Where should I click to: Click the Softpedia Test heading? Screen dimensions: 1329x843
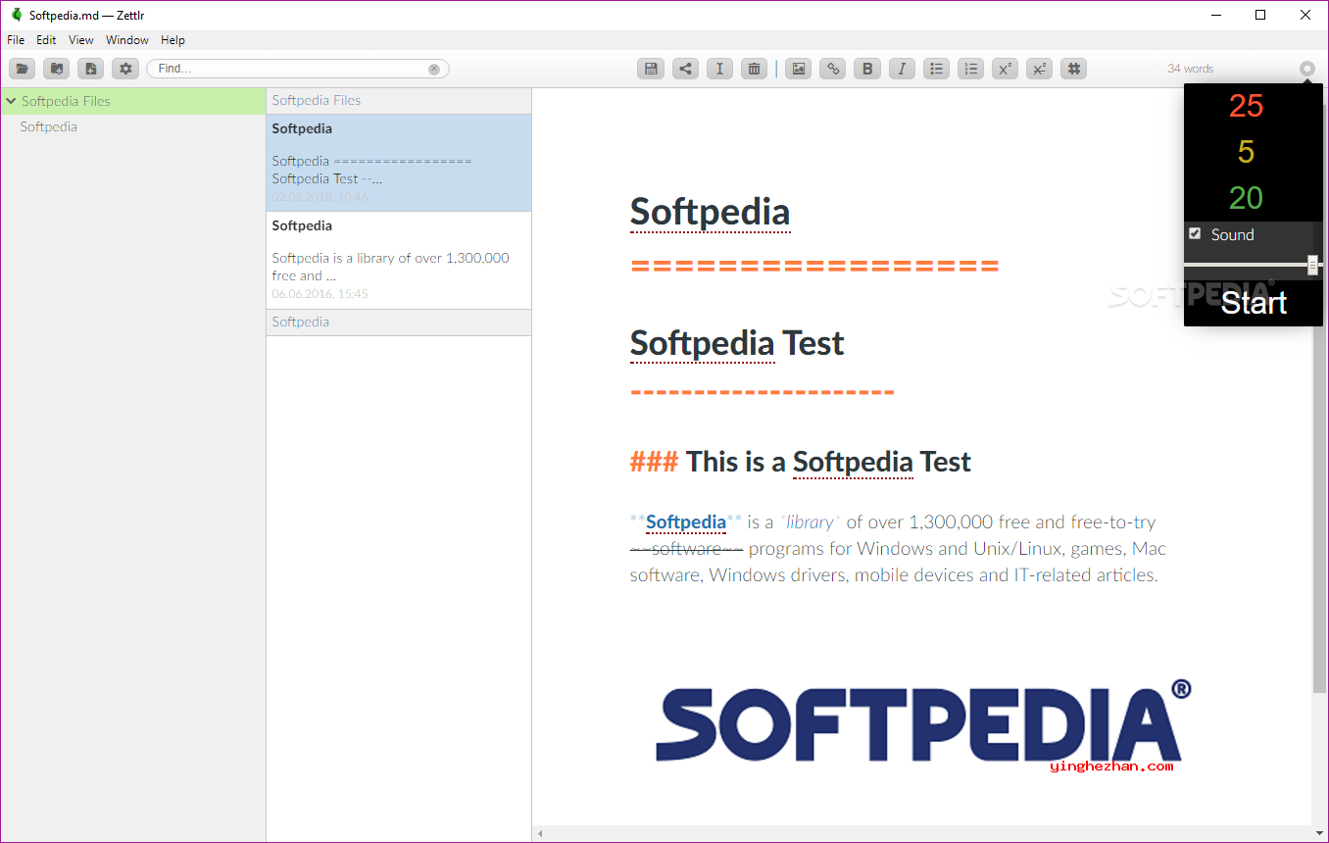pos(737,343)
